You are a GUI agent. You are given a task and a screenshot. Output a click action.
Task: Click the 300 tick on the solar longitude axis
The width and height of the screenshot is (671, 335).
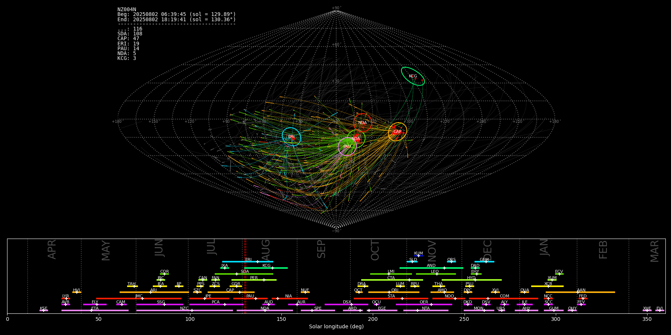tap(555, 319)
